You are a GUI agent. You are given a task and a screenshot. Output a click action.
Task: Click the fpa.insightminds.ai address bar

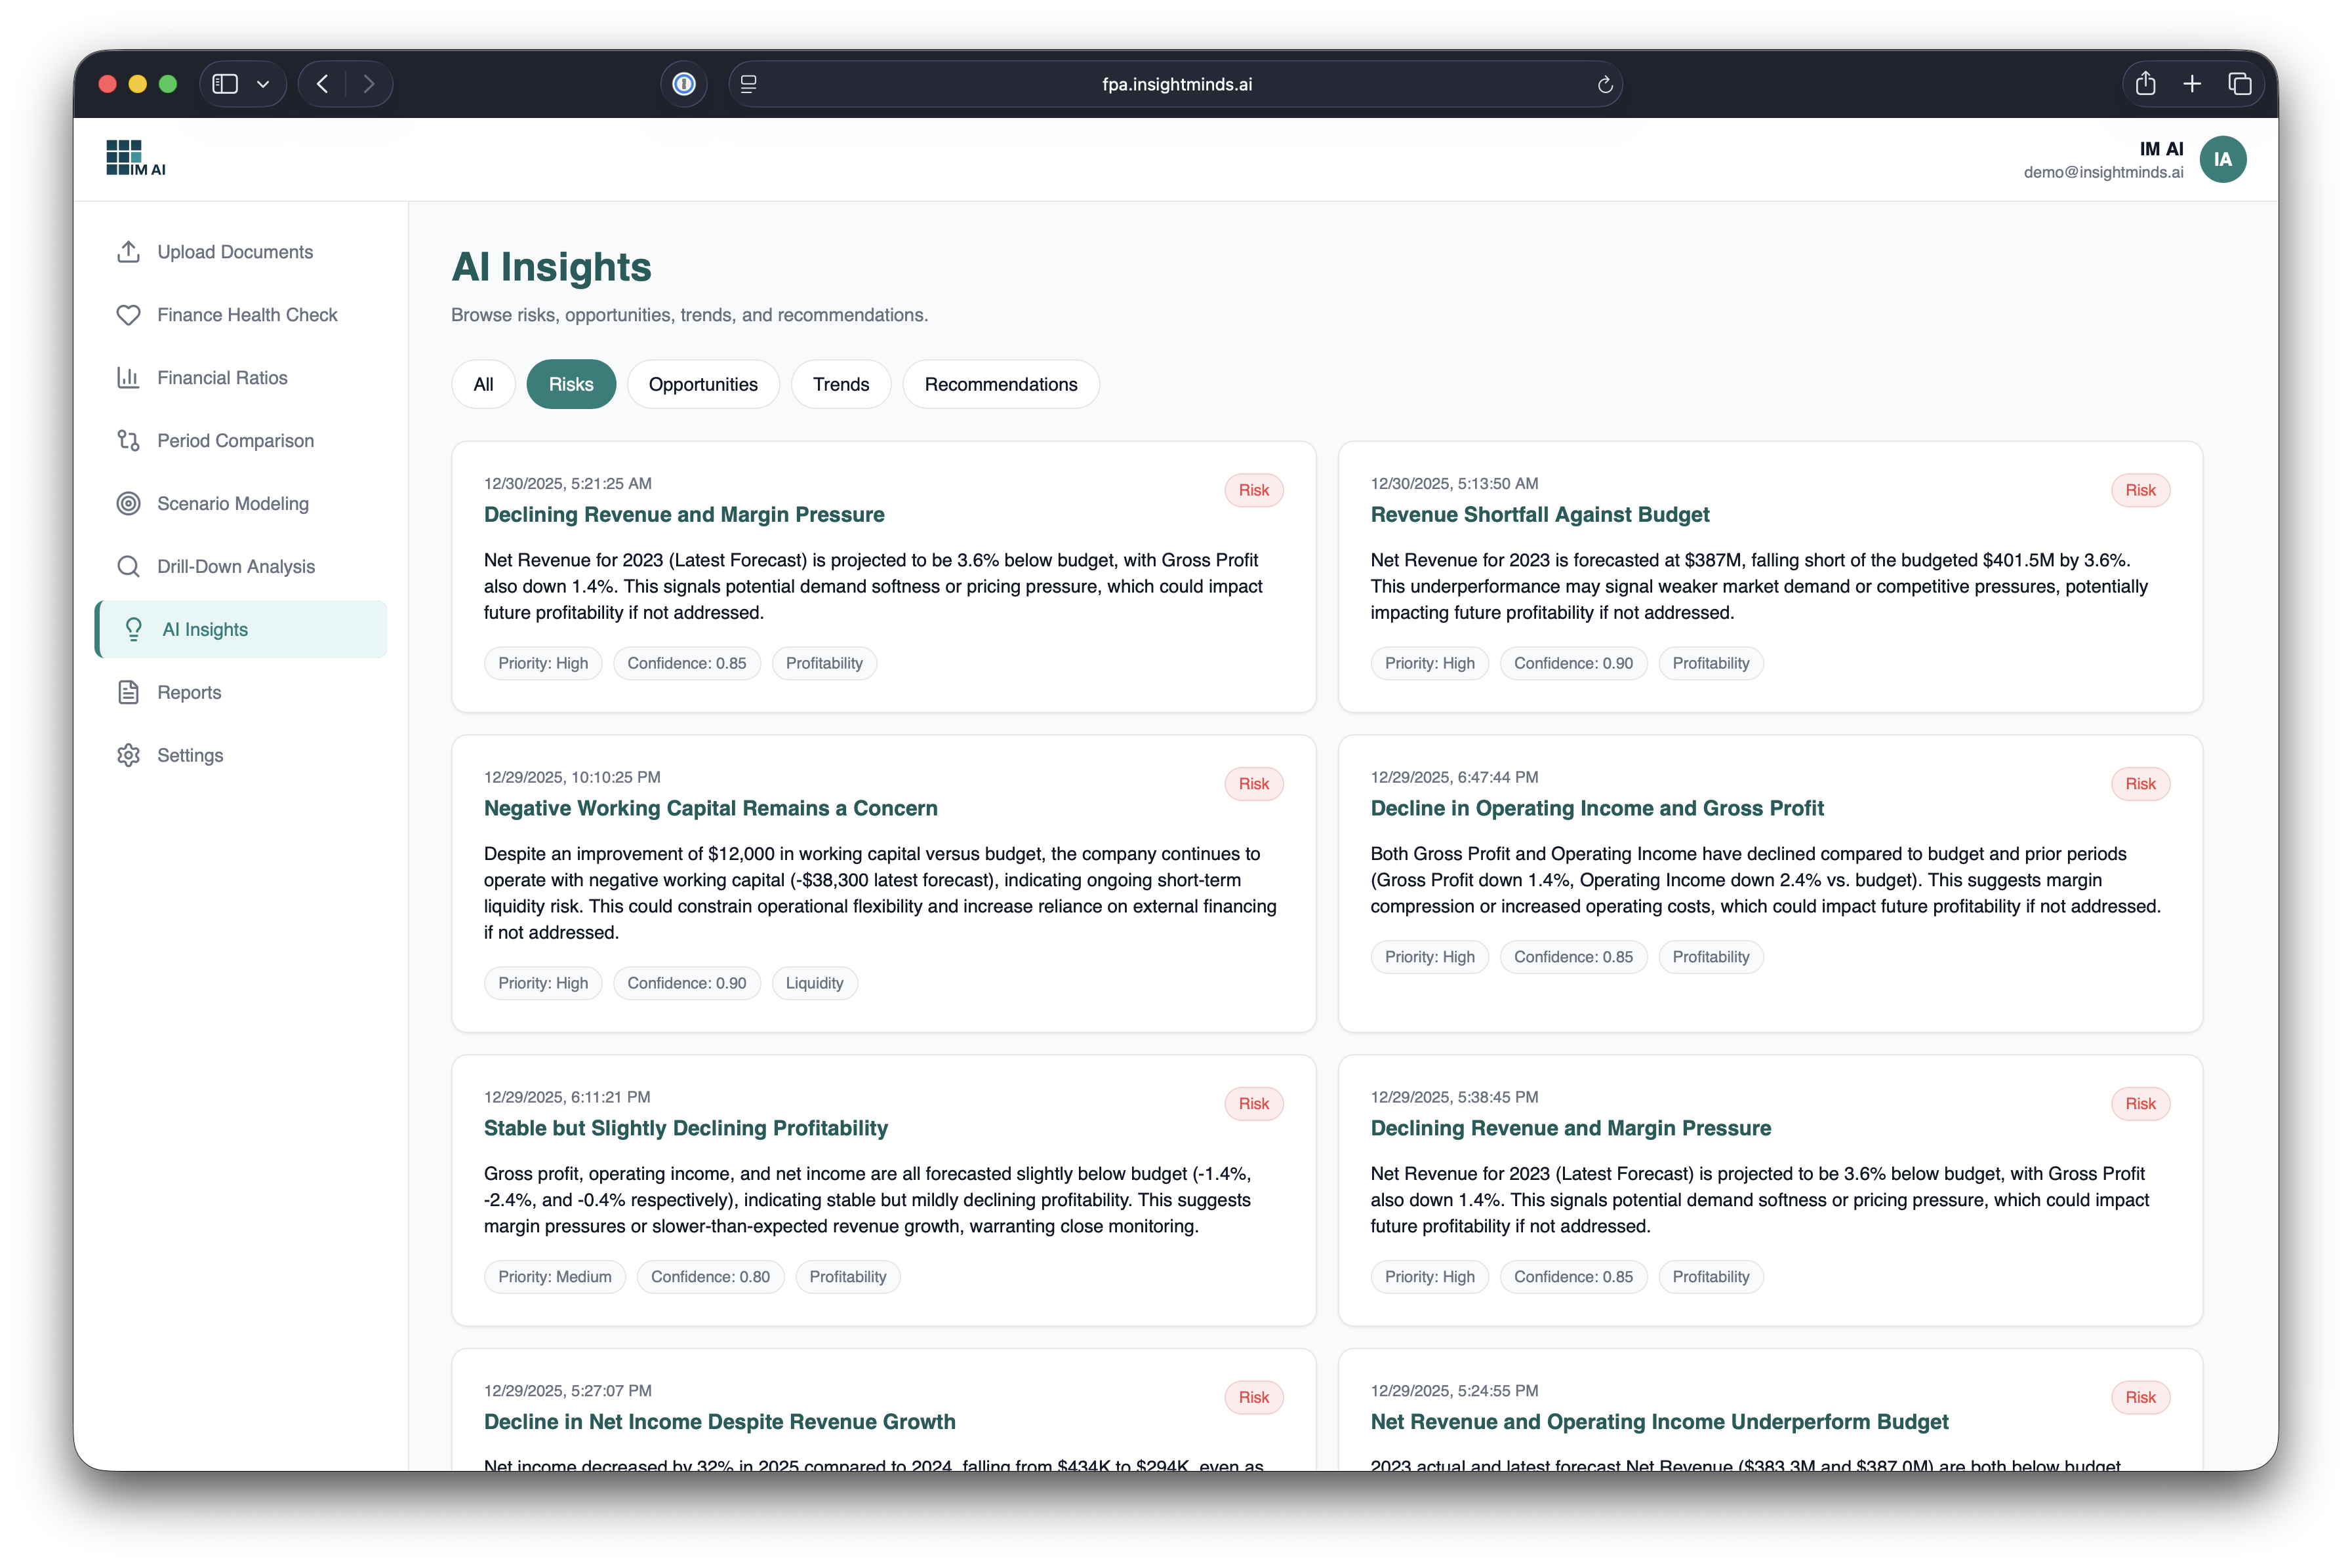(1177, 84)
